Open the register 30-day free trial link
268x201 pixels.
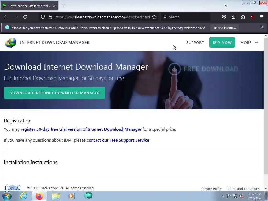[x=81, y=129]
